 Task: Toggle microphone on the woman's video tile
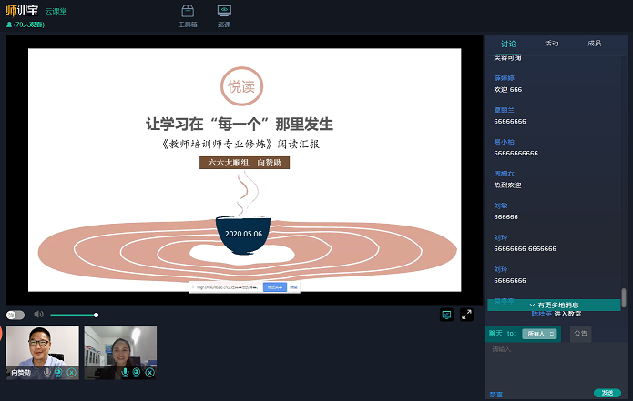point(126,372)
